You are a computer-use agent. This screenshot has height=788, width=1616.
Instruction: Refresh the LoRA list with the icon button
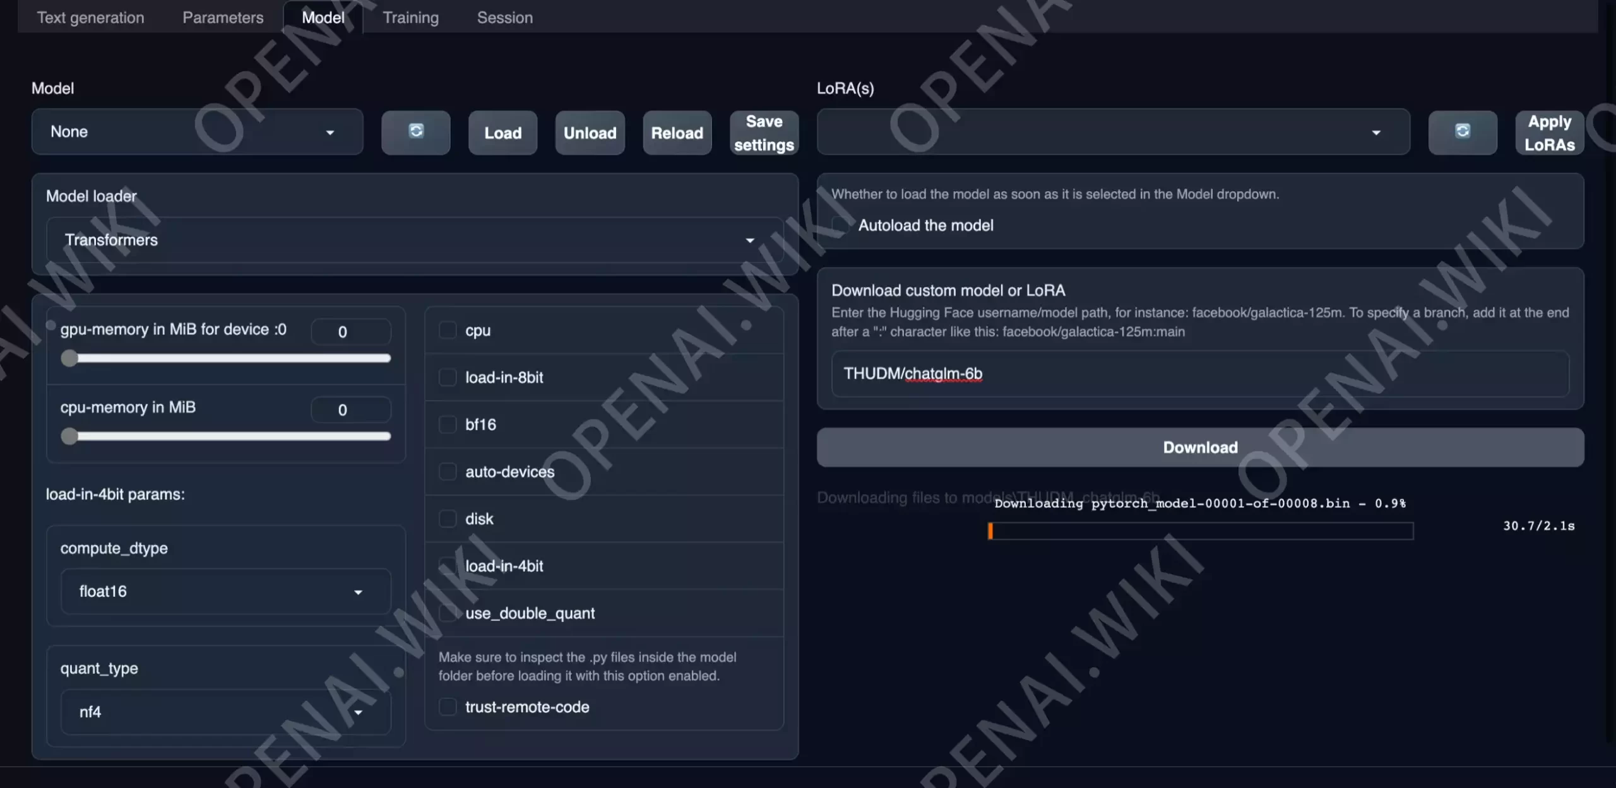[x=1463, y=132]
